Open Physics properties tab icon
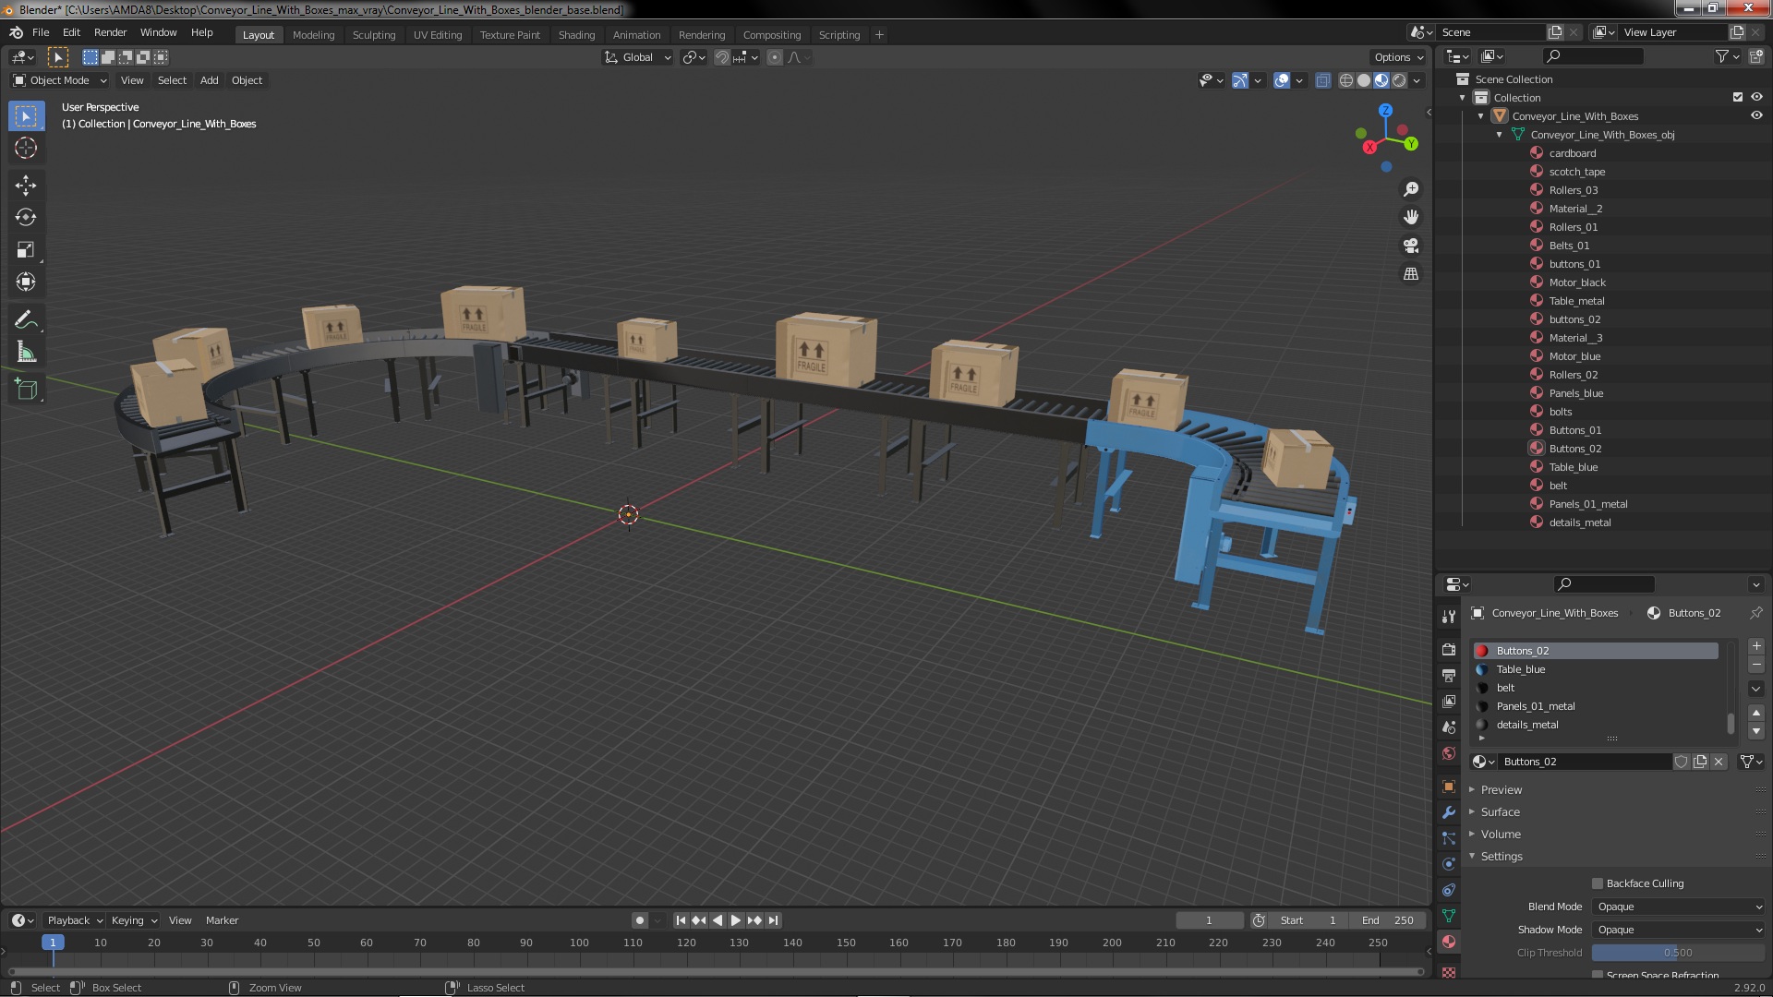Image resolution: width=1773 pixels, height=997 pixels. [1449, 864]
